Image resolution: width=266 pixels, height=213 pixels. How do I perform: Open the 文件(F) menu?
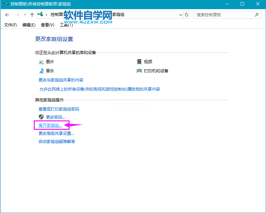click(10, 25)
